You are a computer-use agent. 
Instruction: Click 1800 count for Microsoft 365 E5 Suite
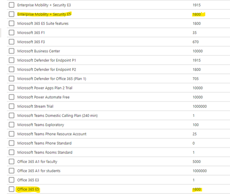pyautogui.click(x=197, y=23)
